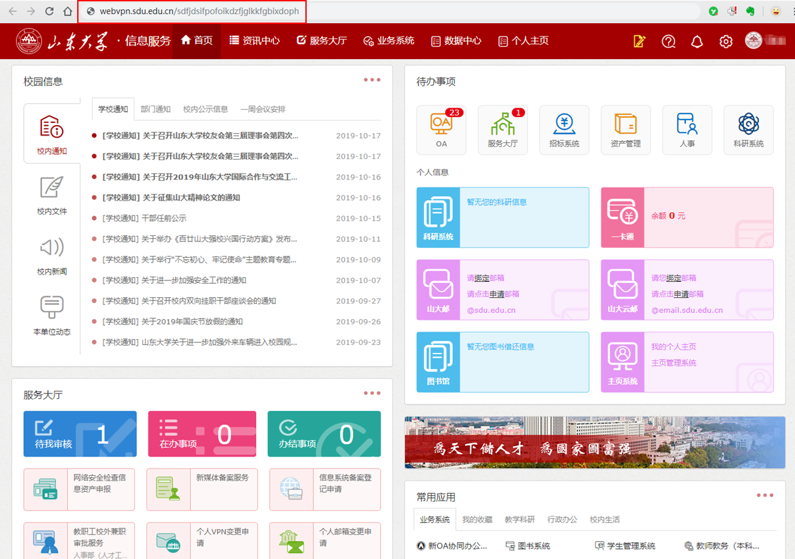Click 我的个人主页 link

[673, 347]
